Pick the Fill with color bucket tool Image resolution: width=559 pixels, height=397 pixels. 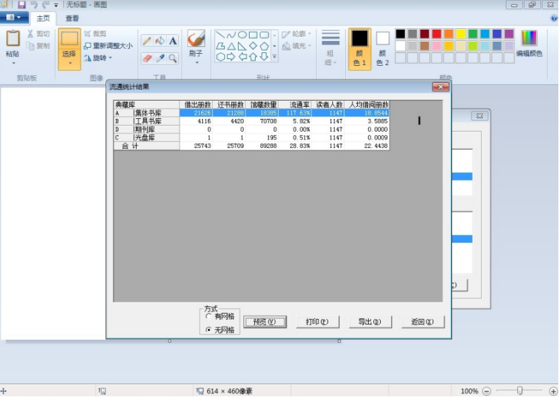(159, 41)
